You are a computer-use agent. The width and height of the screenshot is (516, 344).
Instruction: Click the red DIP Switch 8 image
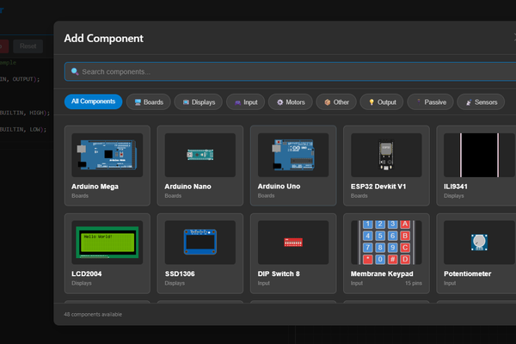(x=293, y=243)
